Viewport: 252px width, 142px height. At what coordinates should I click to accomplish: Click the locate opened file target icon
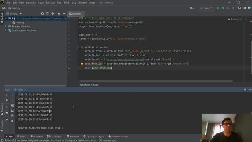coord(42,14)
